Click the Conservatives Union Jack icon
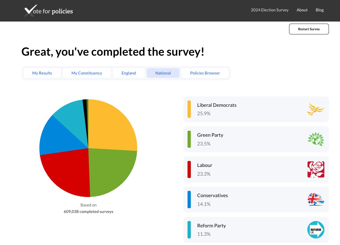The height and width of the screenshot is (245, 340). 316,199
